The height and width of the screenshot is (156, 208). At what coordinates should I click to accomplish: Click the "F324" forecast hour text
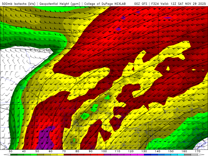155,4
